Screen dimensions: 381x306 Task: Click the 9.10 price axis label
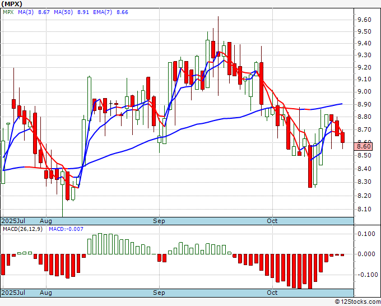[x=364, y=79]
